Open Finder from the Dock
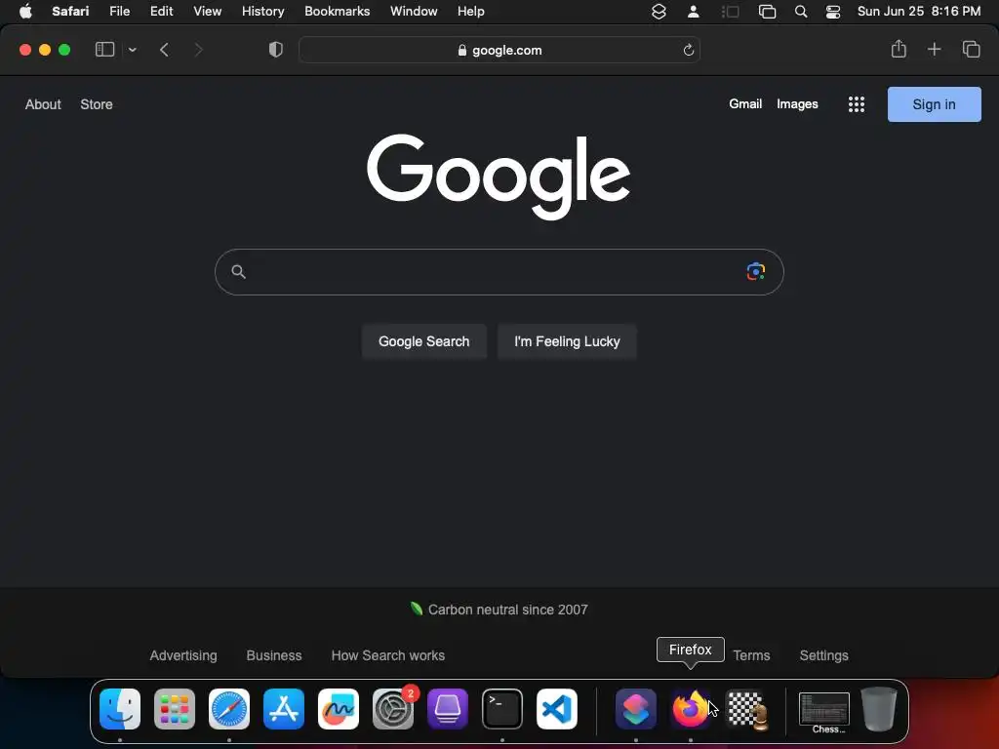The height and width of the screenshot is (749, 999). pos(120,709)
